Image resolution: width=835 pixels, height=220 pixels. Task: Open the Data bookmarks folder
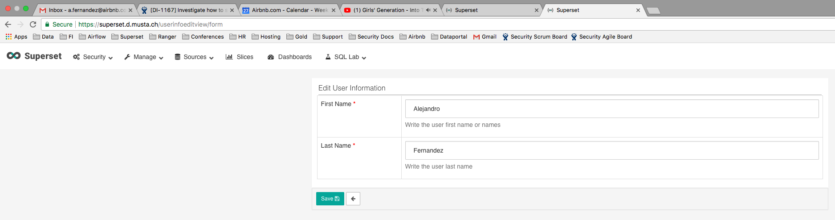coord(44,37)
